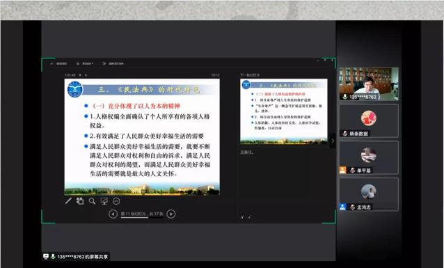Screen dimensions: 444x268
Task: Go to the previous slide arrow
Action: [x=113, y=214]
